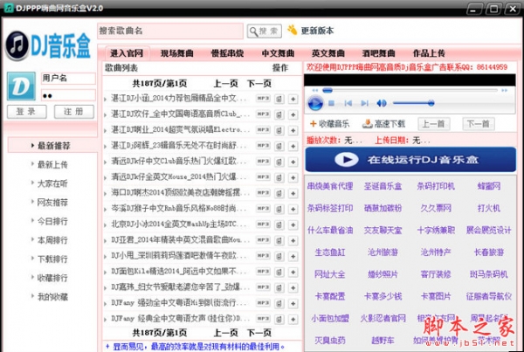Click MP3 icon for 清远DJk仔中文Club song
The width and height of the screenshot is (524, 352).
[x=263, y=161]
